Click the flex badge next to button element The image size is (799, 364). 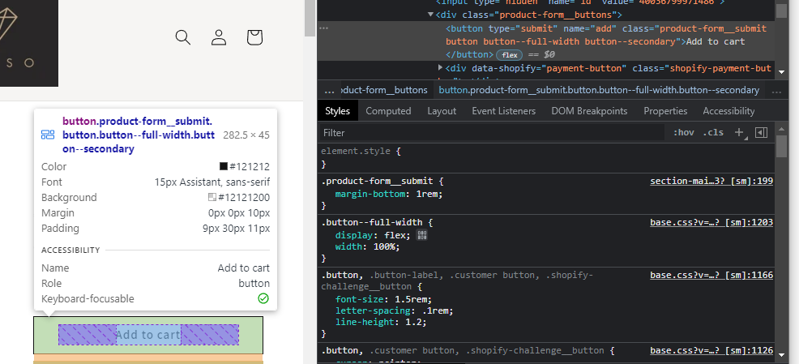tap(510, 54)
